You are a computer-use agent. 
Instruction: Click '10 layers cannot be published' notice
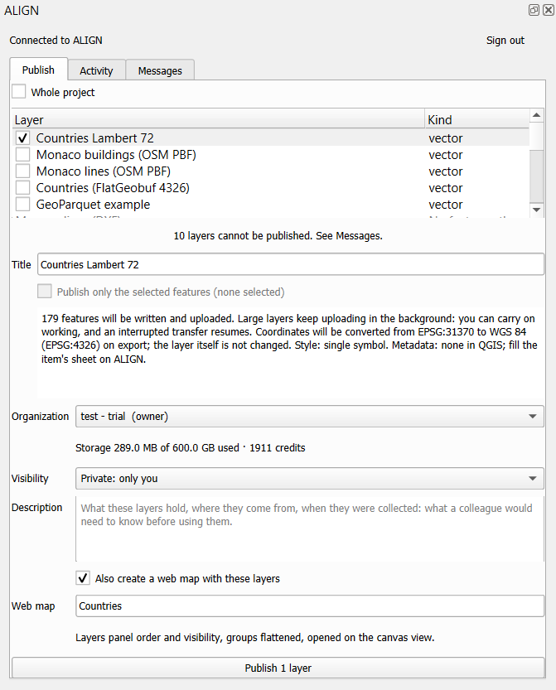pyautogui.click(x=278, y=236)
